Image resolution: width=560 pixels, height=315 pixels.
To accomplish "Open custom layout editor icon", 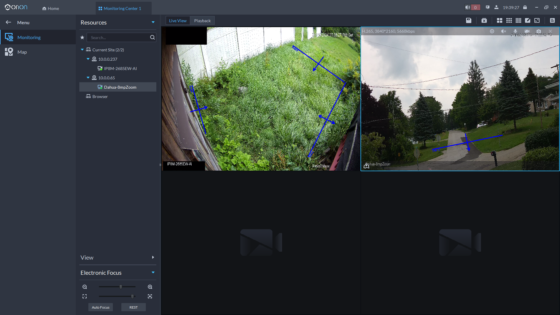I will click(528, 20).
